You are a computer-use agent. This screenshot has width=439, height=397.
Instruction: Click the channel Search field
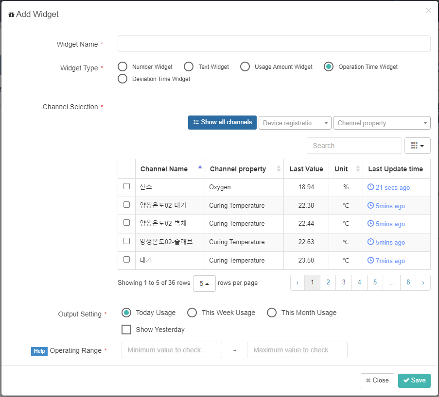point(354,146)
